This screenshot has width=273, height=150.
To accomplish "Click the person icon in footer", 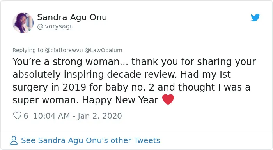I will click(14, 140).
